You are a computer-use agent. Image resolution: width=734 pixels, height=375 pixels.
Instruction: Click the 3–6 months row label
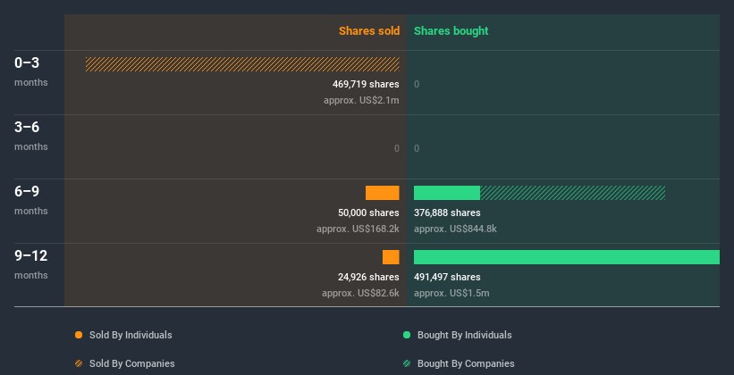point(31,136)
